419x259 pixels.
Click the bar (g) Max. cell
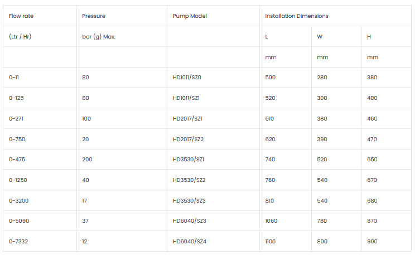(x=99, y=37)
